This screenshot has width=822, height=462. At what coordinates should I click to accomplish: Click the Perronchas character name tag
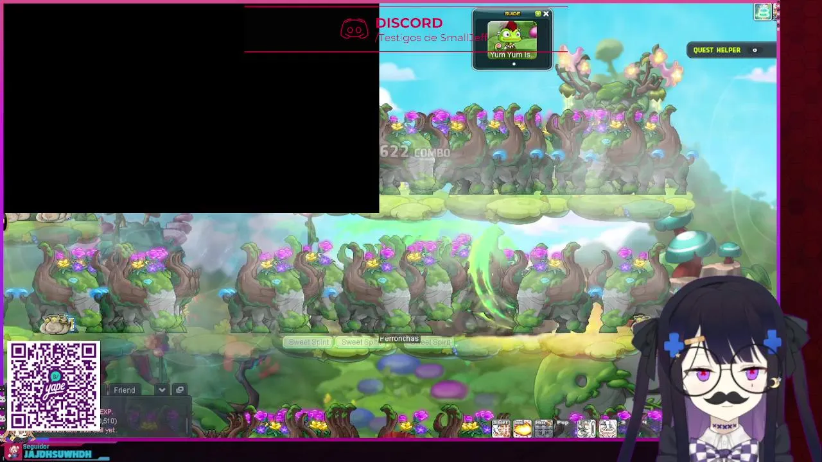pyautogui.click(x=399, y=339)
